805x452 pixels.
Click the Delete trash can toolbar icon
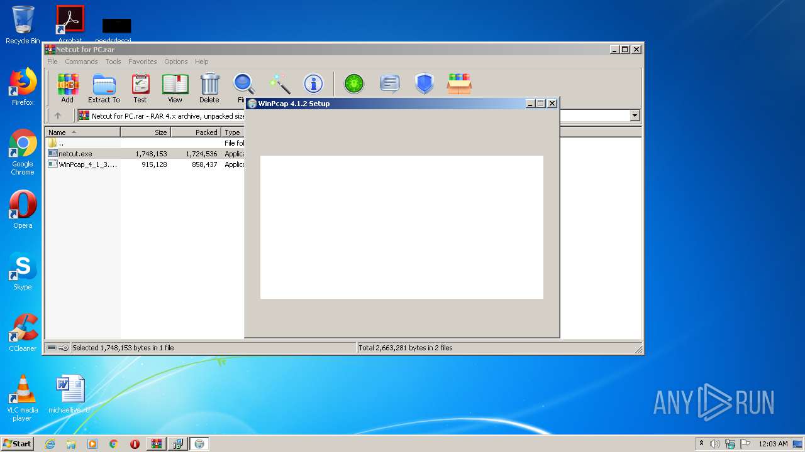(209, 88)
